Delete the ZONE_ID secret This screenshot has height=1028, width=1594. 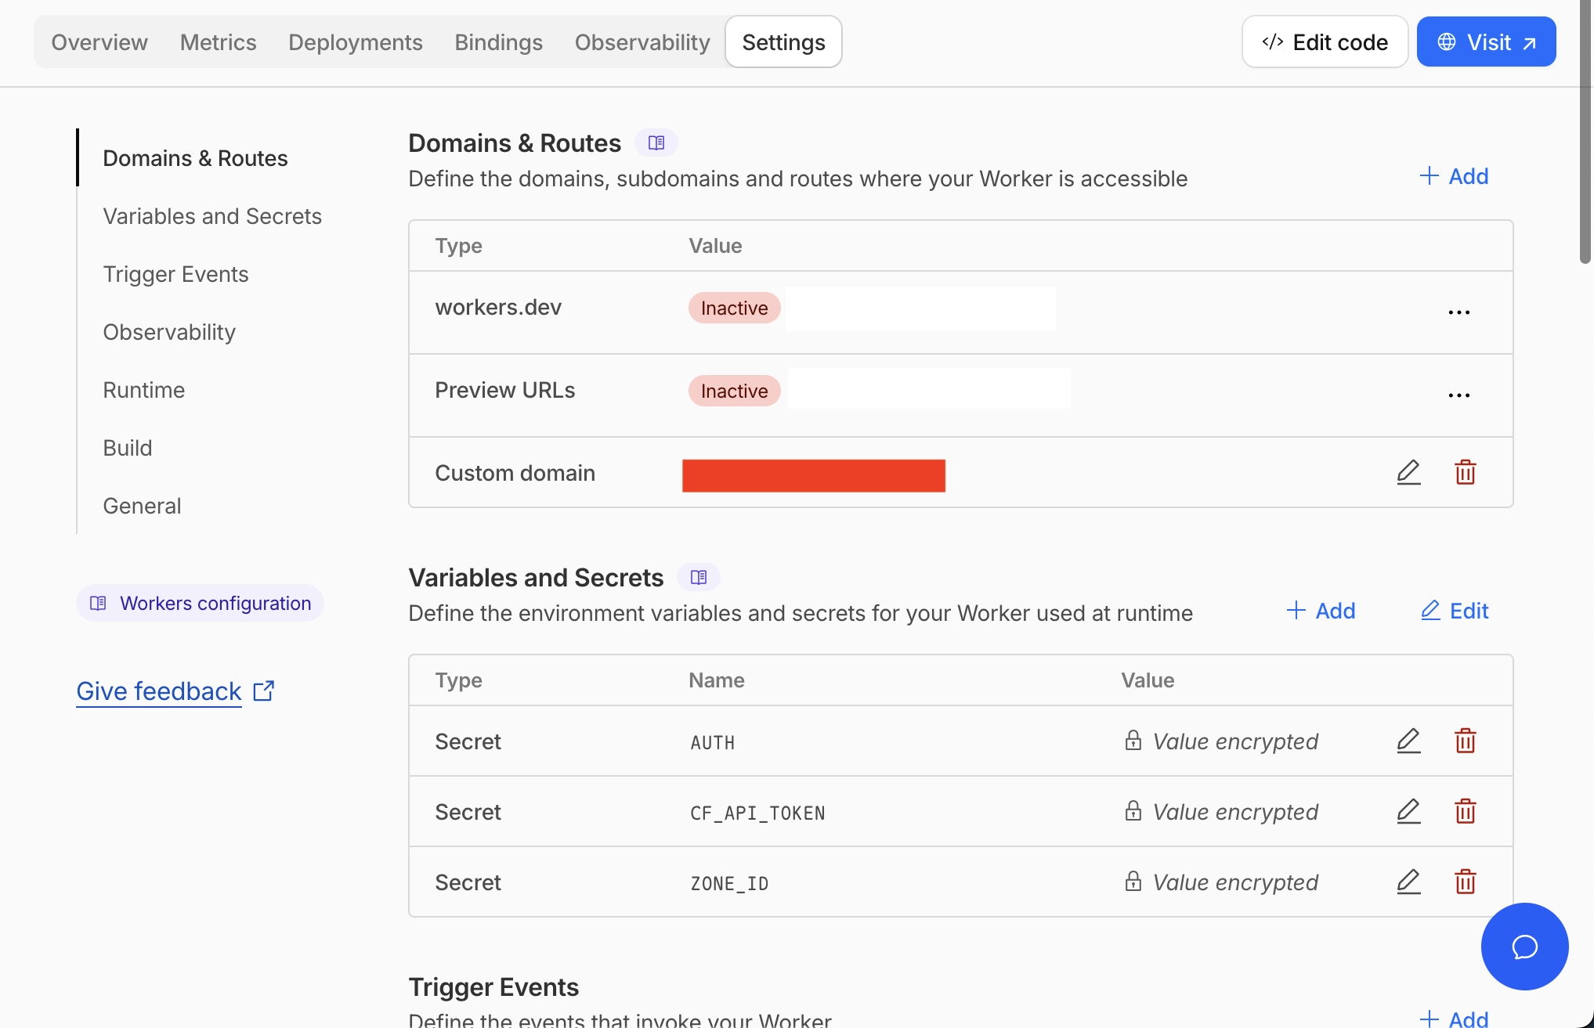(x=1465, y=882)
